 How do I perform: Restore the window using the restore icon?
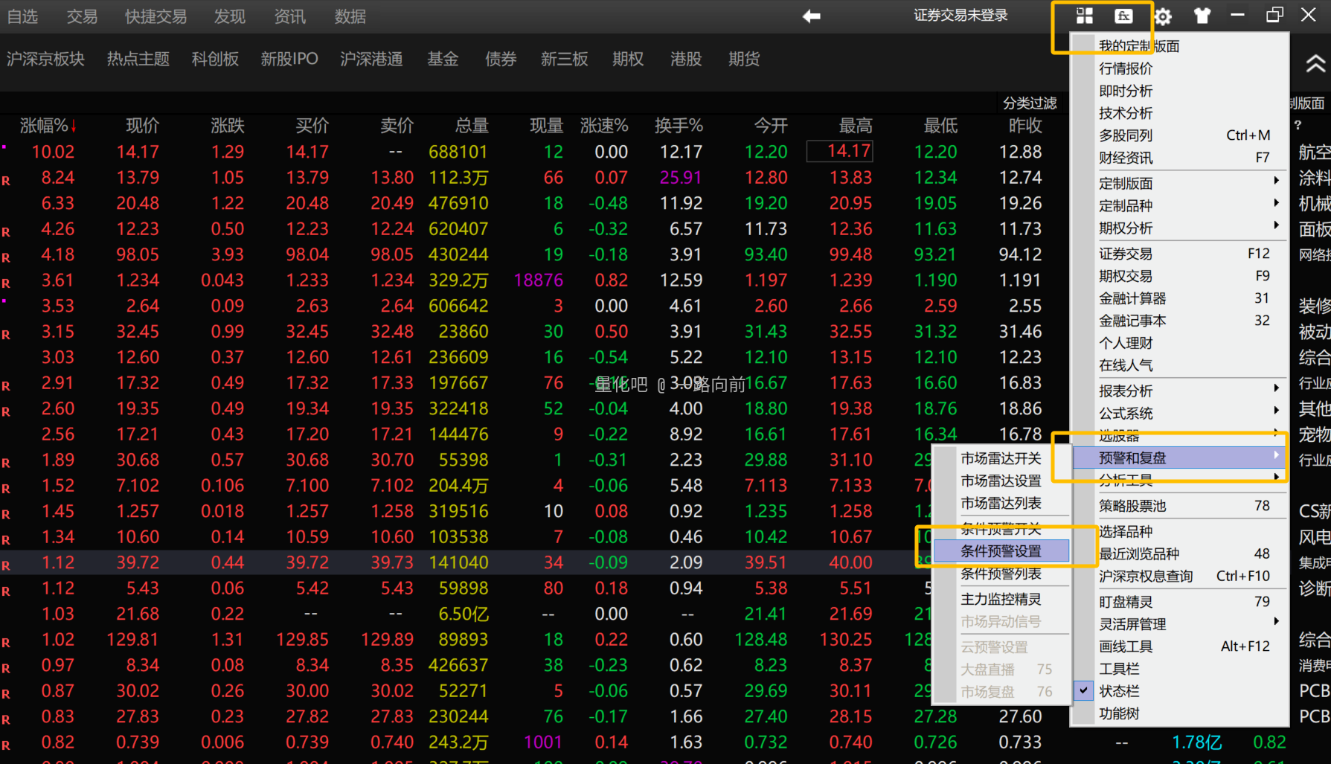tap(1274, 15)
